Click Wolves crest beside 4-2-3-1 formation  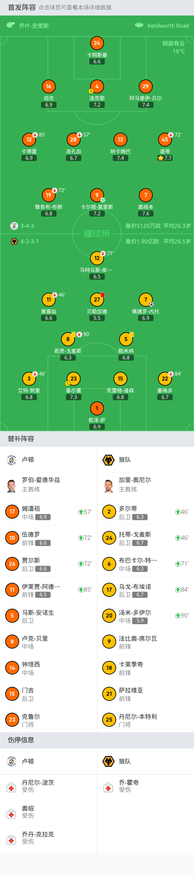14,241
